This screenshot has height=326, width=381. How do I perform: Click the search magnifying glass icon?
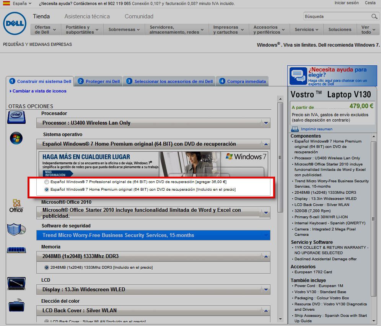tap(374, 16)
